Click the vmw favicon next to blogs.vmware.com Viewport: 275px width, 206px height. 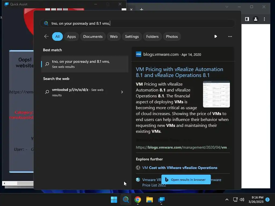[139, 54]
